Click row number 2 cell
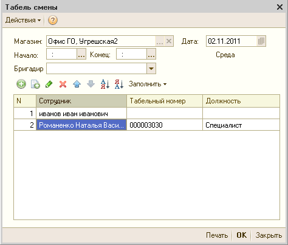Screen dimensions: 288x245 pos(25,125)
